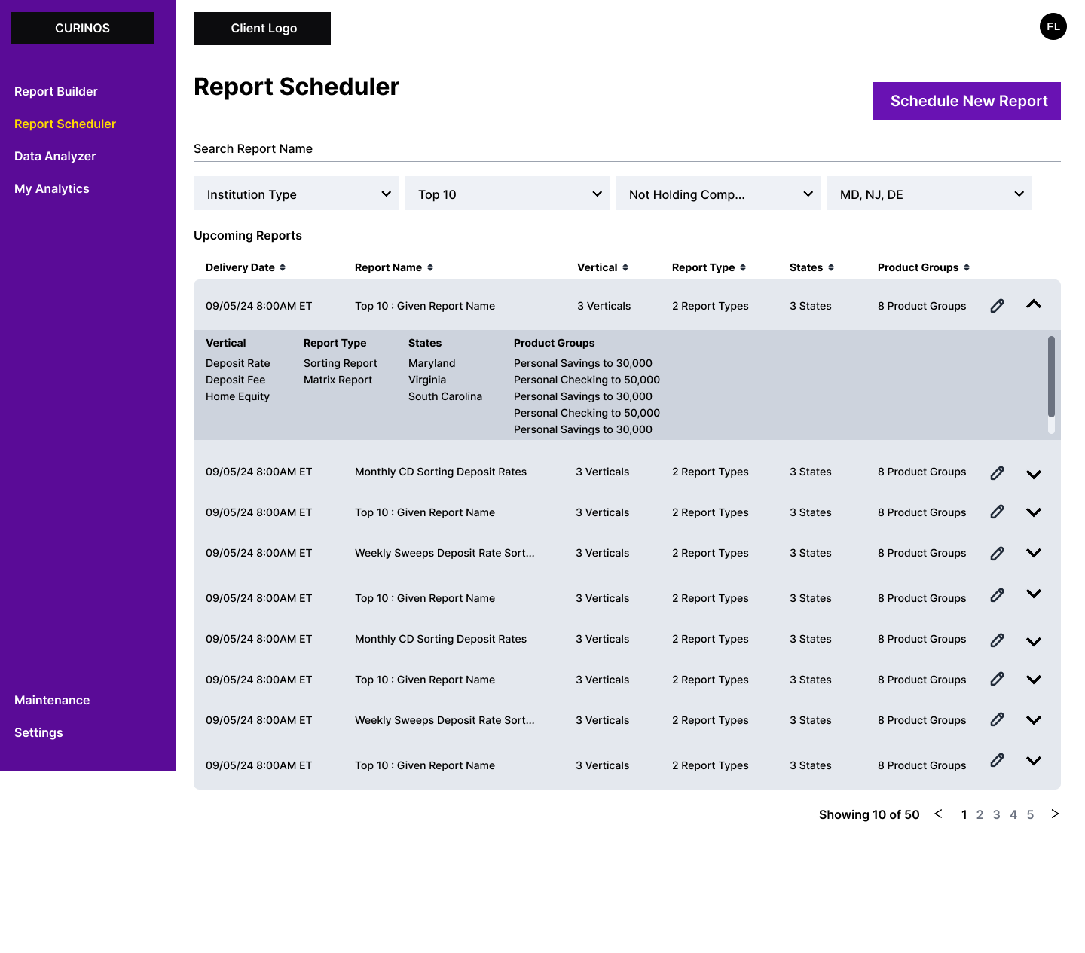Expand the last Top 10 report row
This screenshot has height=953, width=1085.
tap(1034, 761)
